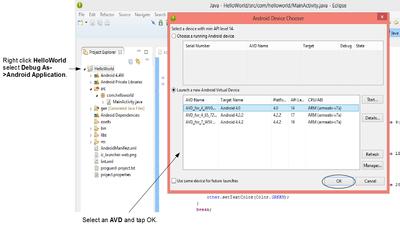Image resolution: width=400 pixels, height=233 pixels.
Task: Click the Start... button
Action: pos(373,100)
